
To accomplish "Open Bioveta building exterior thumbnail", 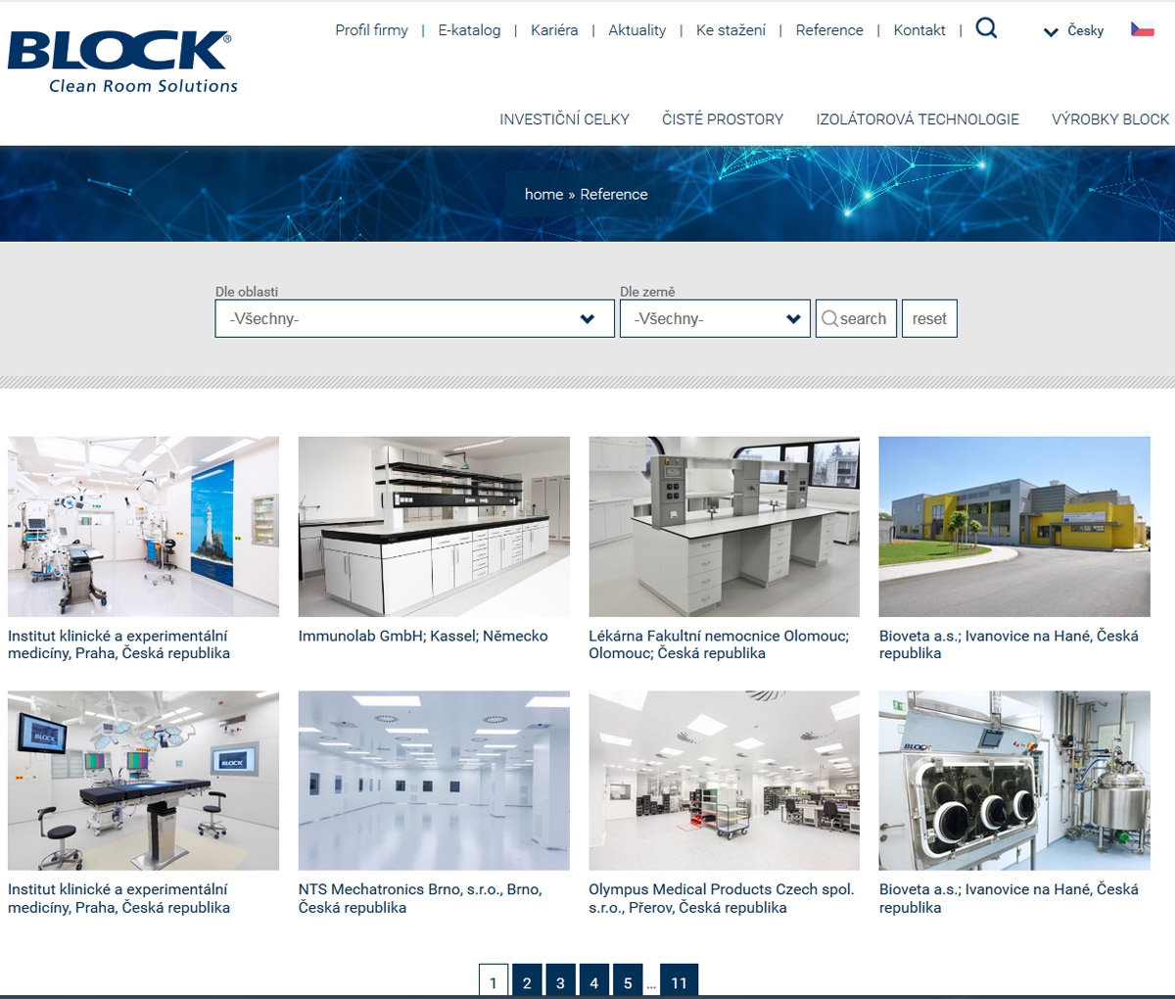I will pos(1014,527).
